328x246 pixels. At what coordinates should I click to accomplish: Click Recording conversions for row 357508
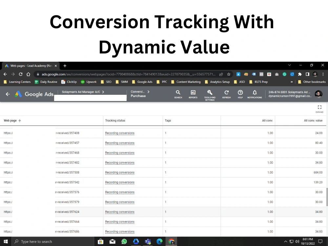120,173
